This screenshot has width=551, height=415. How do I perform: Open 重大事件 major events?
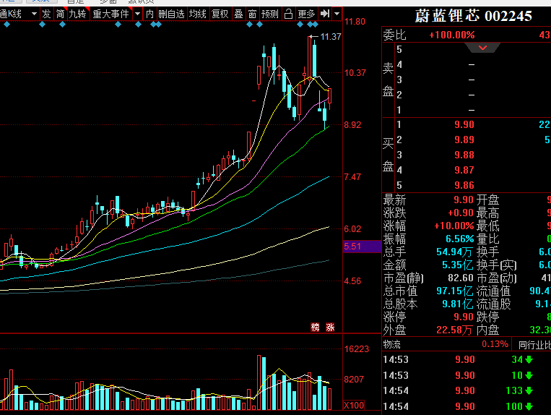click(x=111, y=14)
